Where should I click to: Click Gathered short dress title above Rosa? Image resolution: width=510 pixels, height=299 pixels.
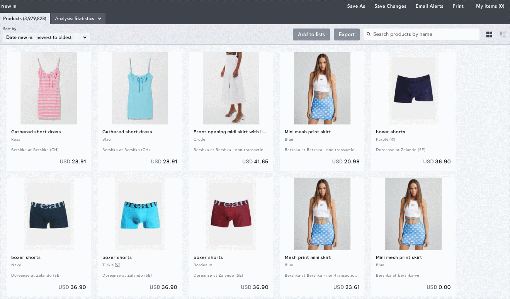[x=36, y=132]
